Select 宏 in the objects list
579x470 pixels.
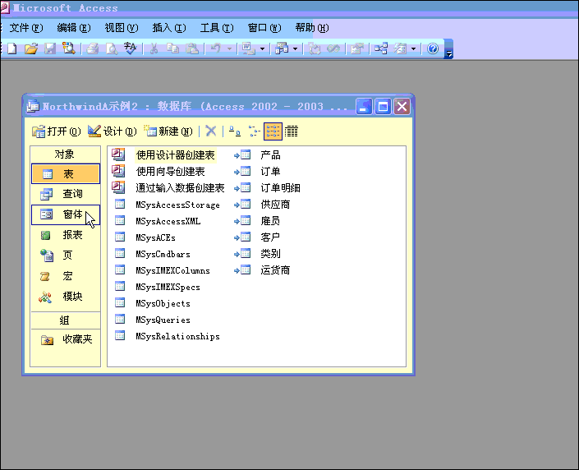tap(66, 276)
